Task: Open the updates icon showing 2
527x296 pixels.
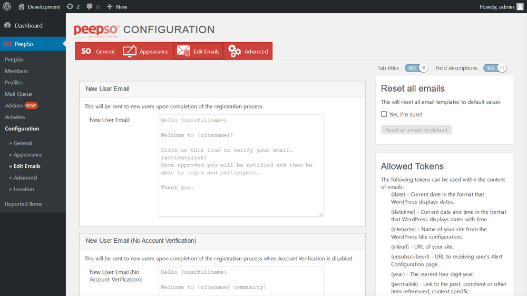Action: tap(70, 6)
